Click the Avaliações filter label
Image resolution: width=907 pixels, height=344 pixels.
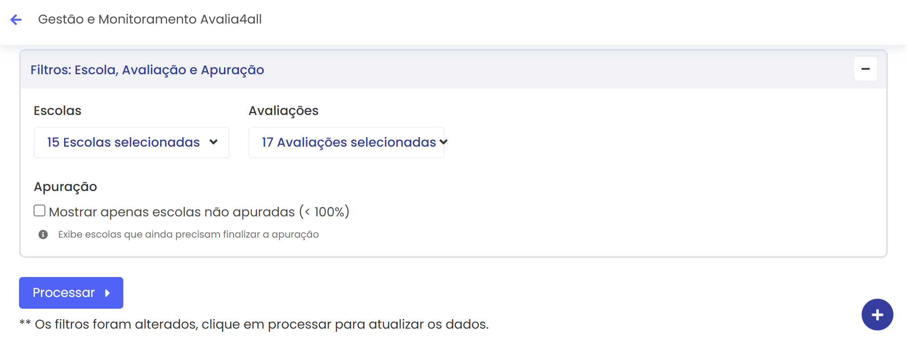(283, 110)
